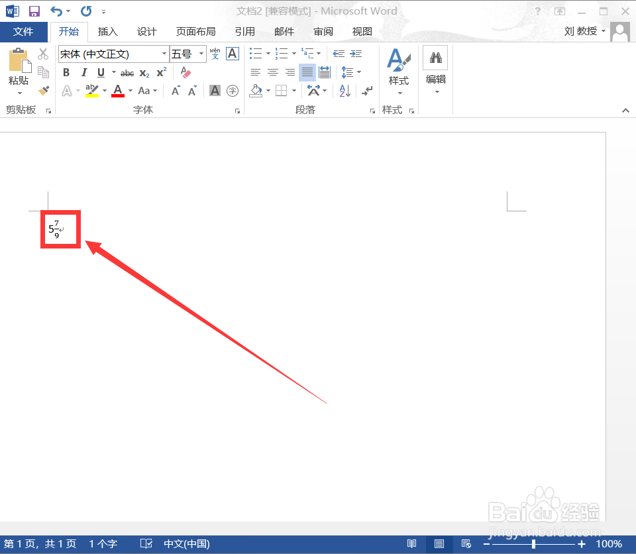
Task: Click the 100% zoom level
Action: point(609,544)
